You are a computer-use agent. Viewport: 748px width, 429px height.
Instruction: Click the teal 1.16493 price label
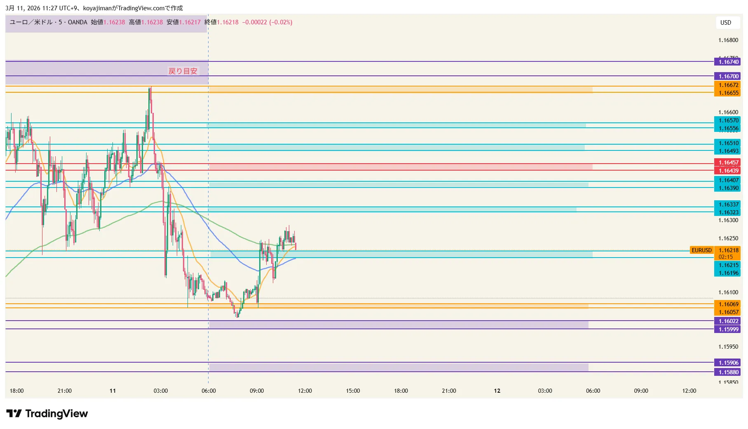click(x=727, y=151)
